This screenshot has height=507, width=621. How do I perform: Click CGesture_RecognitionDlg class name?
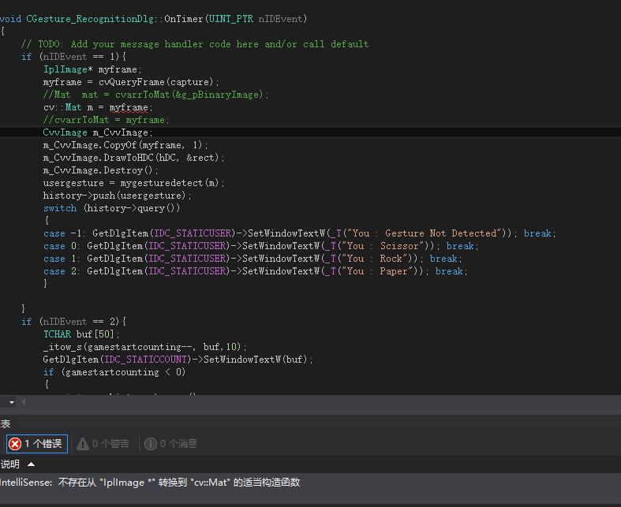coord(90,19)
